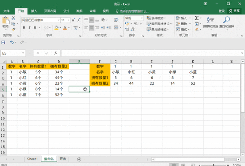The image size is (245, 166).
Task: Click the zoom slider handle
Action: point(214,165)
